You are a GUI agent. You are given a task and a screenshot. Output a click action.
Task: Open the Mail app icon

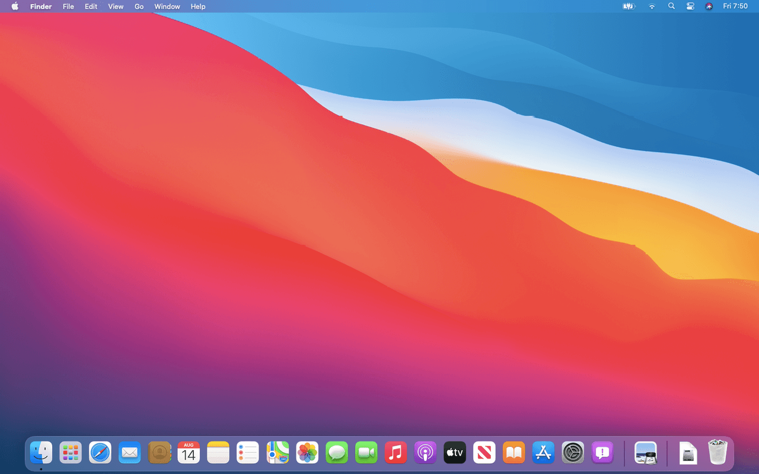pos(130,453)
